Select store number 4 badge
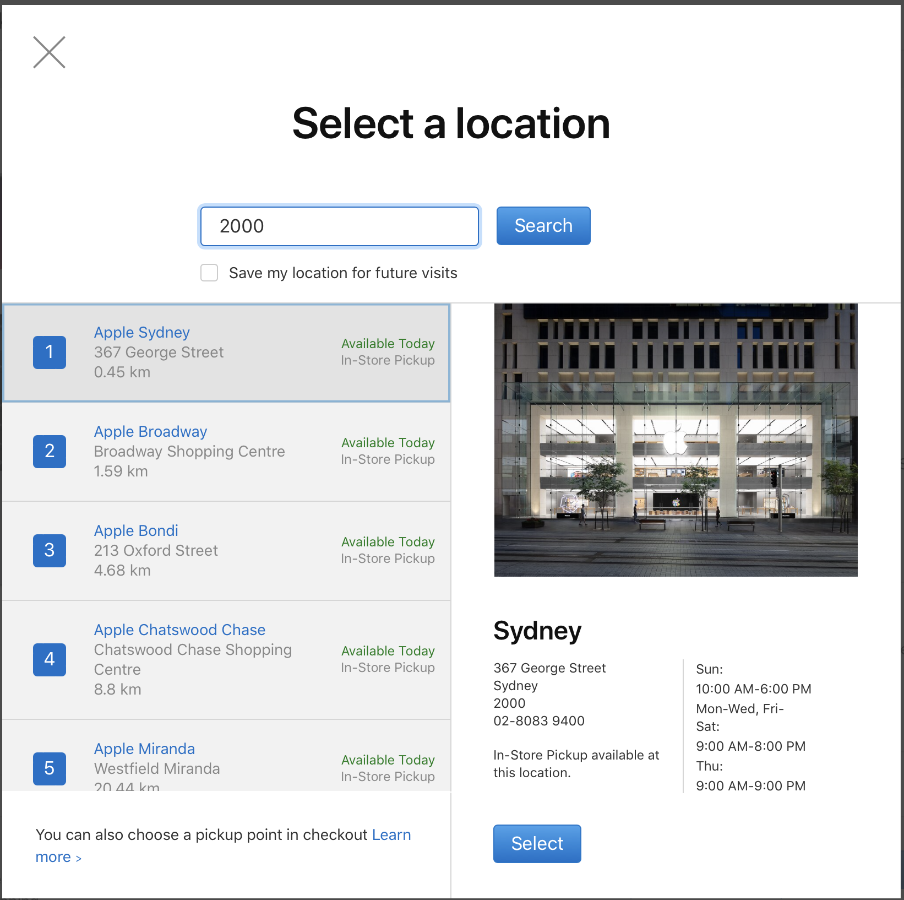904x900 pixels. (50, 660)
